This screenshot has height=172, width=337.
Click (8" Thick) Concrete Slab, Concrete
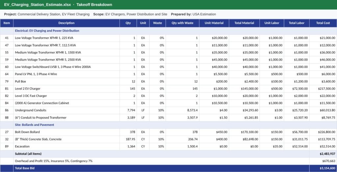click(38, 139)
